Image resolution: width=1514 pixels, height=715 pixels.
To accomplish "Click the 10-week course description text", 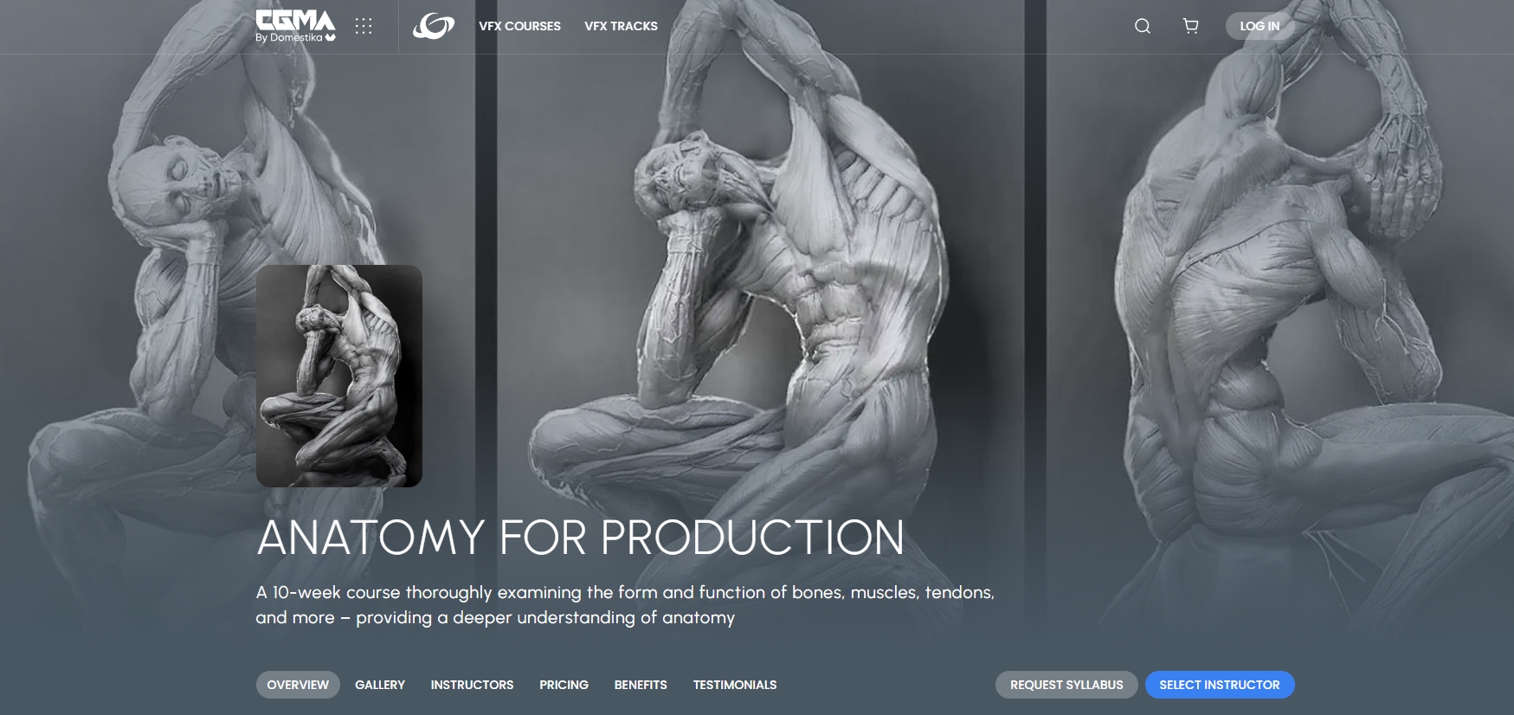I will point(625,605).
